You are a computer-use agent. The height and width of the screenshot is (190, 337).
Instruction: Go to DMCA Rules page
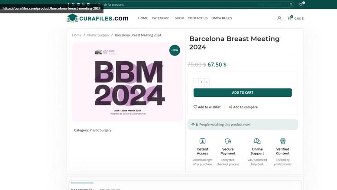(x=222, y=18)
